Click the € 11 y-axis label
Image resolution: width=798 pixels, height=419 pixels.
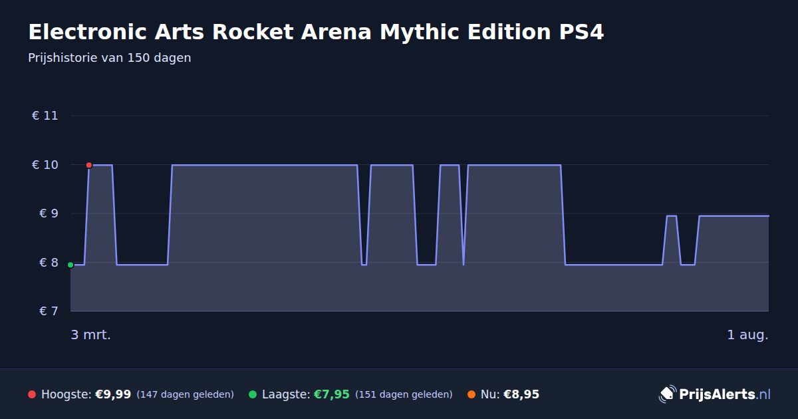[45, 116]
